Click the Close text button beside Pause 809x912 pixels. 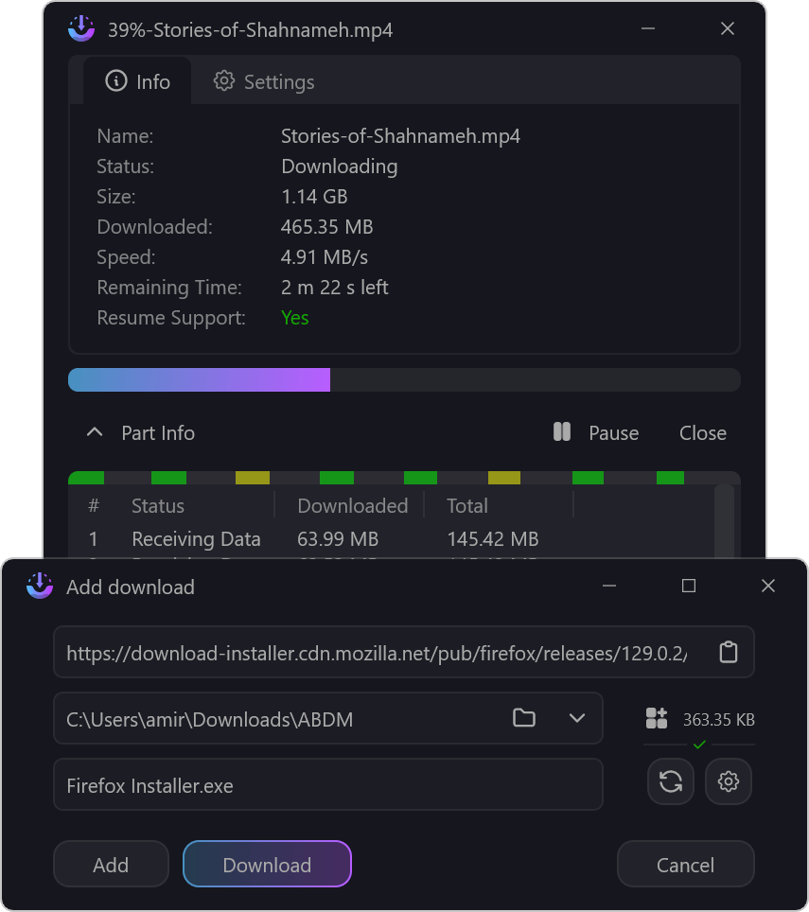click(703, 432)
